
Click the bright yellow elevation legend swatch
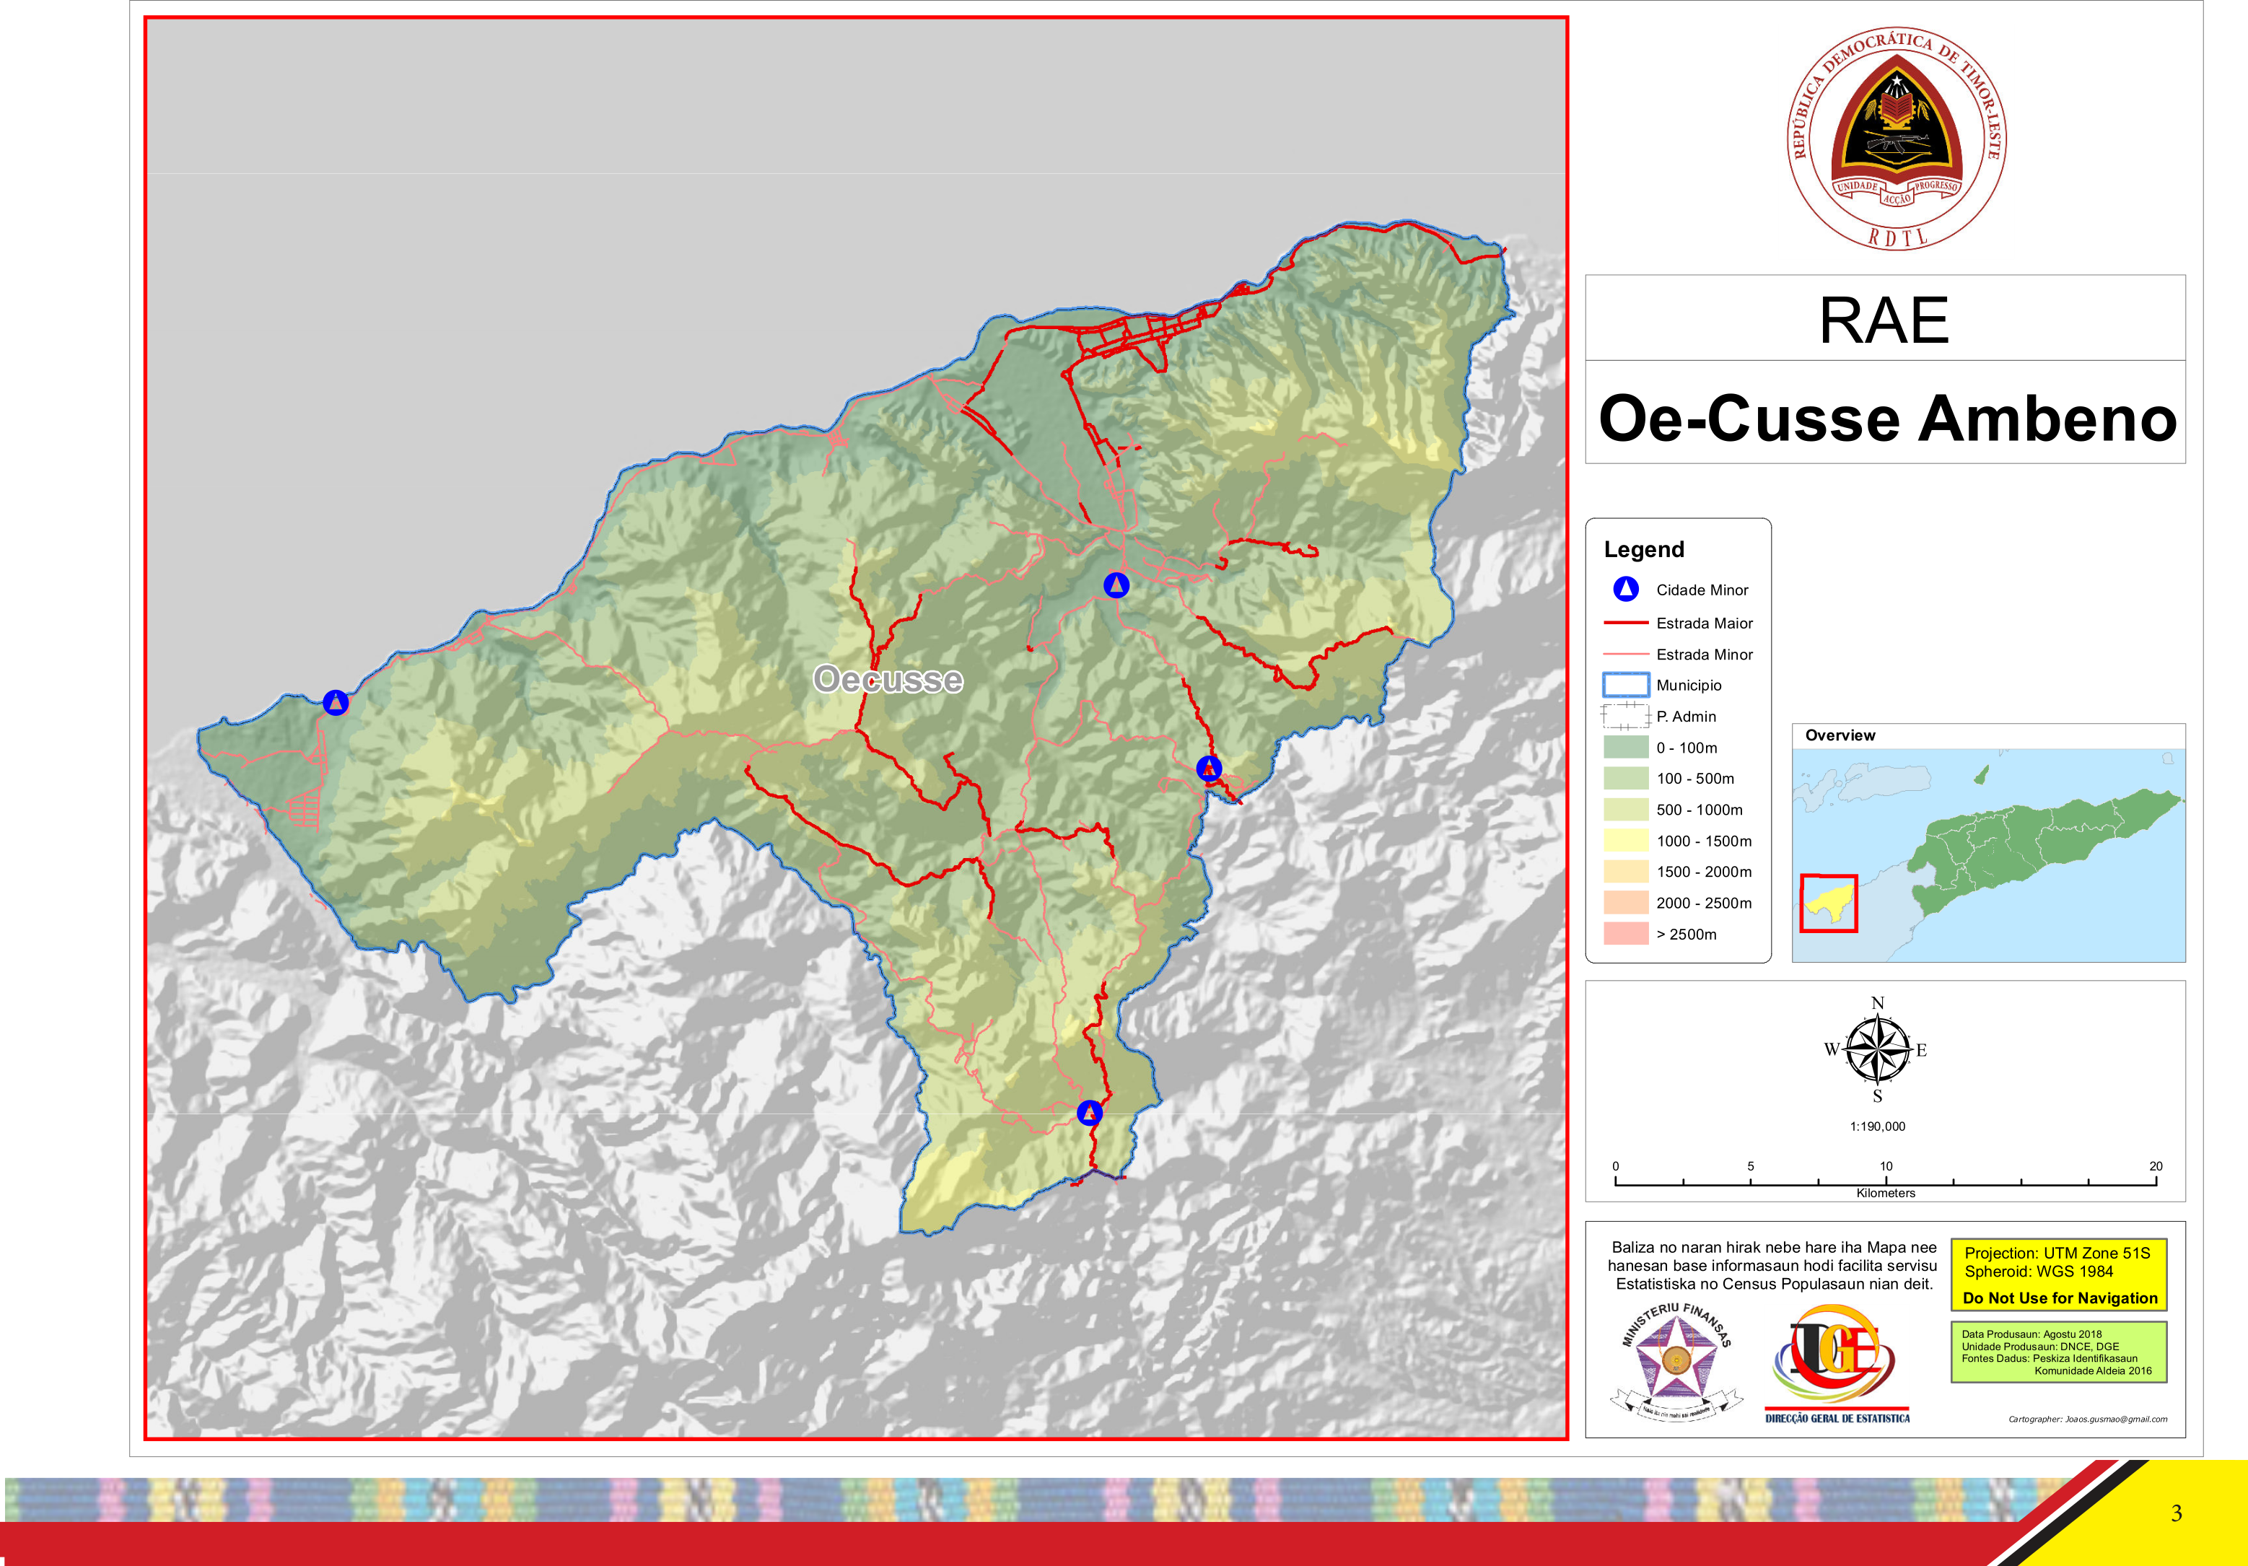point(1625,840)
